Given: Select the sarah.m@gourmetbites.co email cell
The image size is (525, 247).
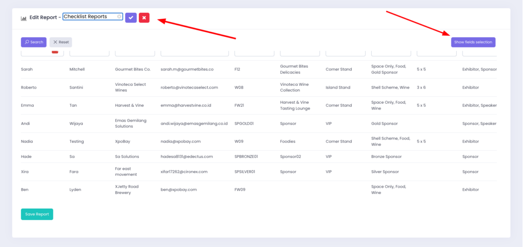Looking at the screenshot, I should coord(187,69).
